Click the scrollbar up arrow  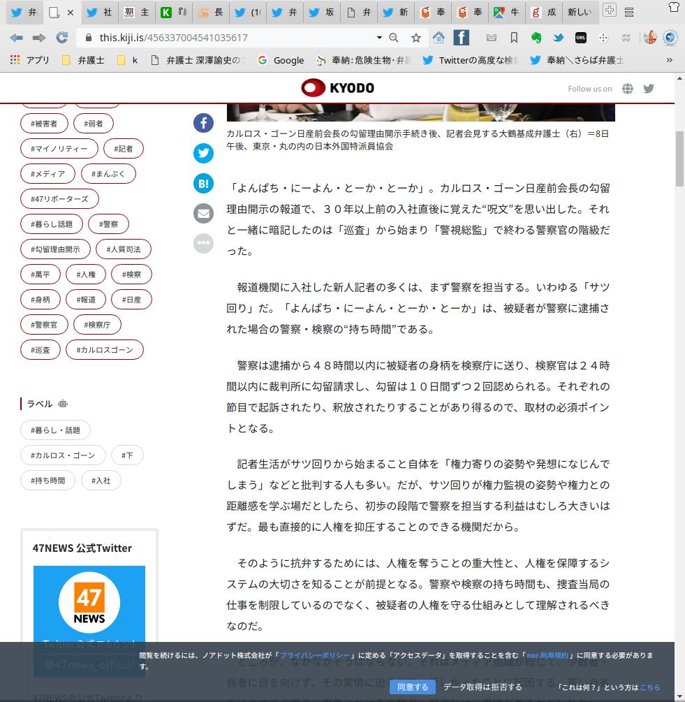(679, 78)
